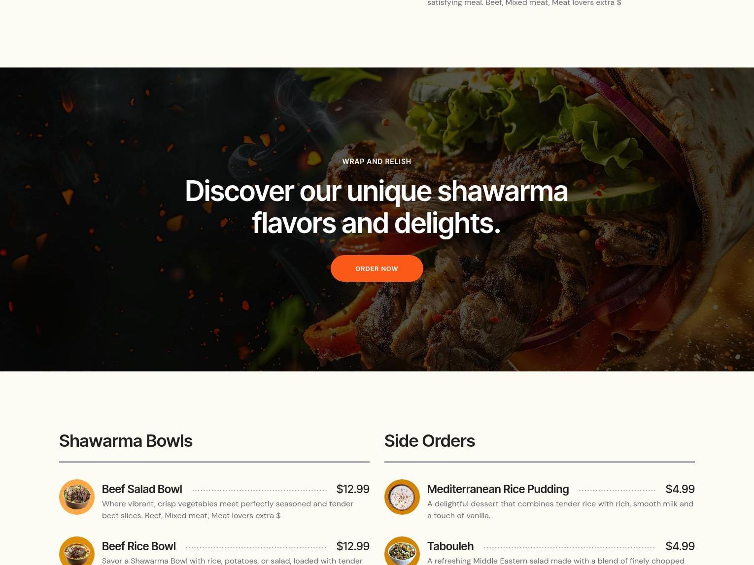Click the Beef Rice Bowl thumbnail image
This screenshot has width=754, height=565.
click(77, 551)
